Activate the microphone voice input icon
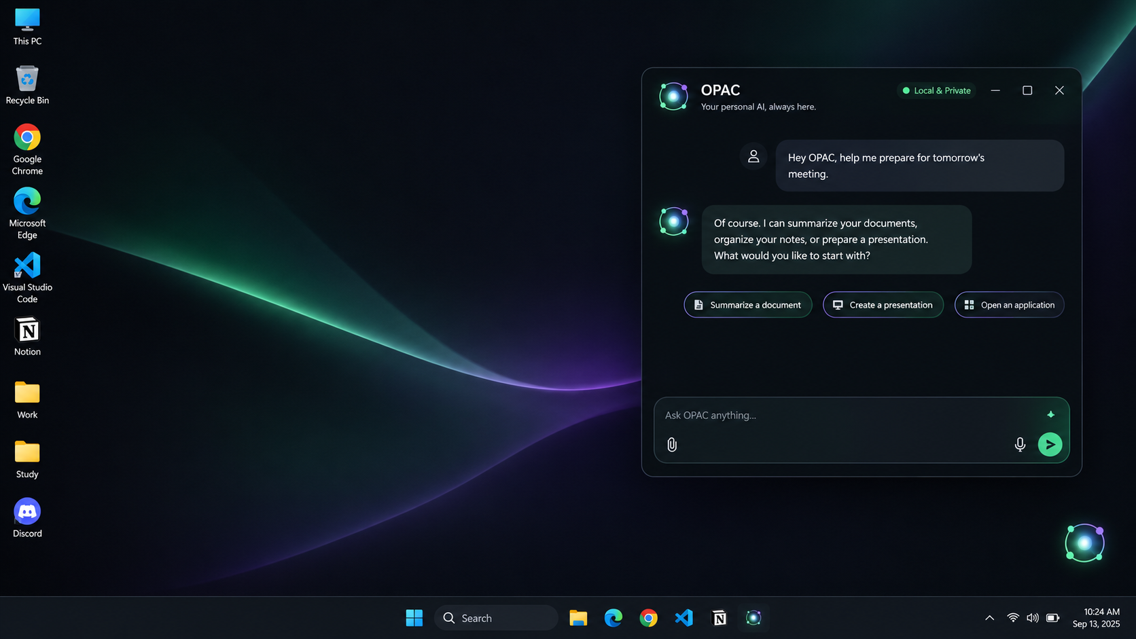The width and height of the screenshot is (1136, 639). 1020,445
